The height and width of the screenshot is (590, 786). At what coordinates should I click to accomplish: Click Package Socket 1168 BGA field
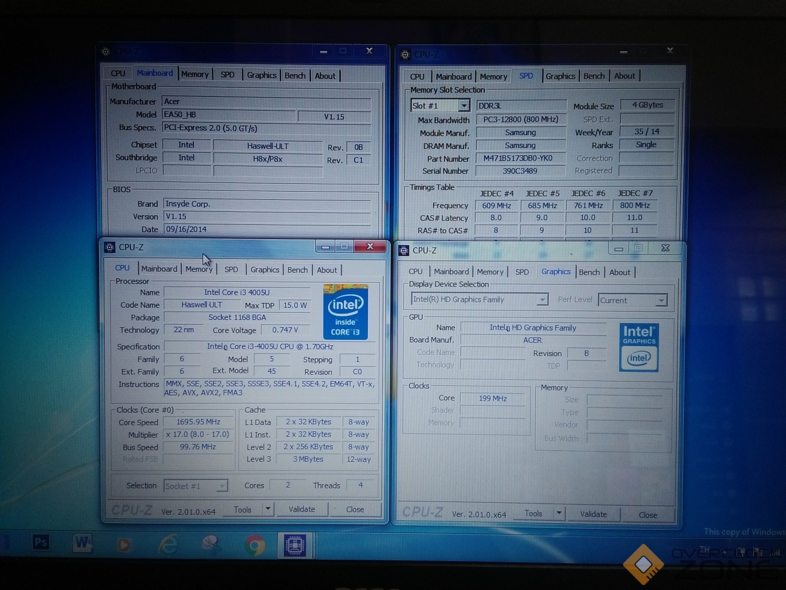[237, 318]
